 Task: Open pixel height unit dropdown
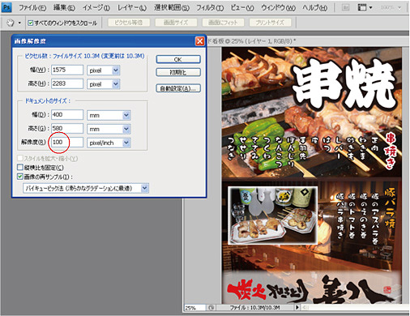[116, 84]
